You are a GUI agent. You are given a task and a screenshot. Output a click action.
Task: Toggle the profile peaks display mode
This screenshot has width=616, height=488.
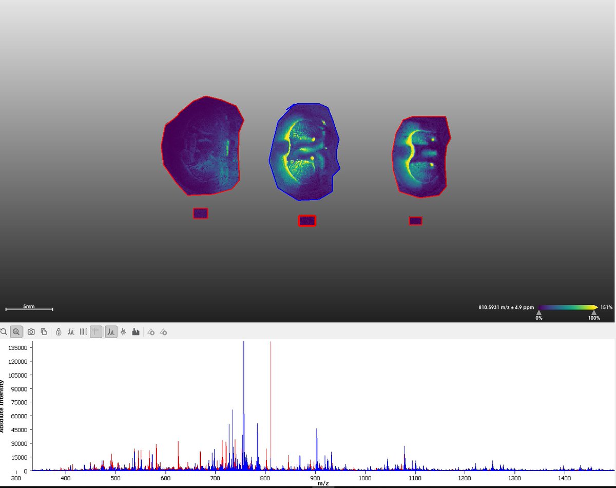click(x=111, y=332)
